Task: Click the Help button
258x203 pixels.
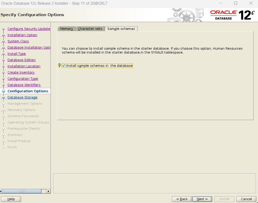Action: click(x=11, y=199)
